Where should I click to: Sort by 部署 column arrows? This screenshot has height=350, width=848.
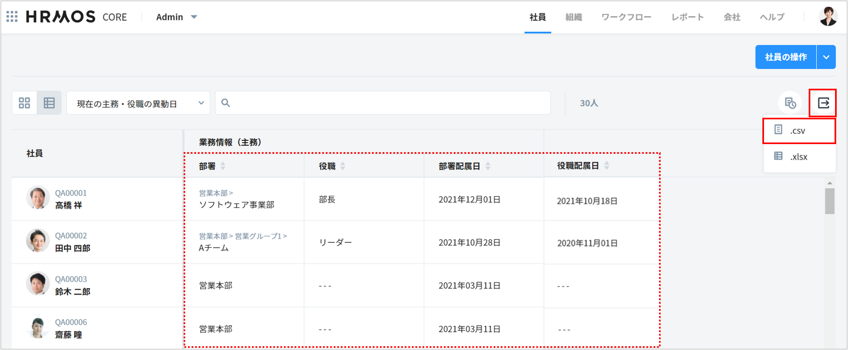click(x=223, y=166)
